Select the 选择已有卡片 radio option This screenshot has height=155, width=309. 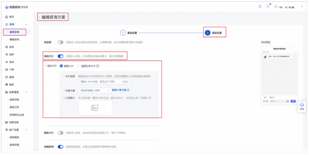click(78, 66)
